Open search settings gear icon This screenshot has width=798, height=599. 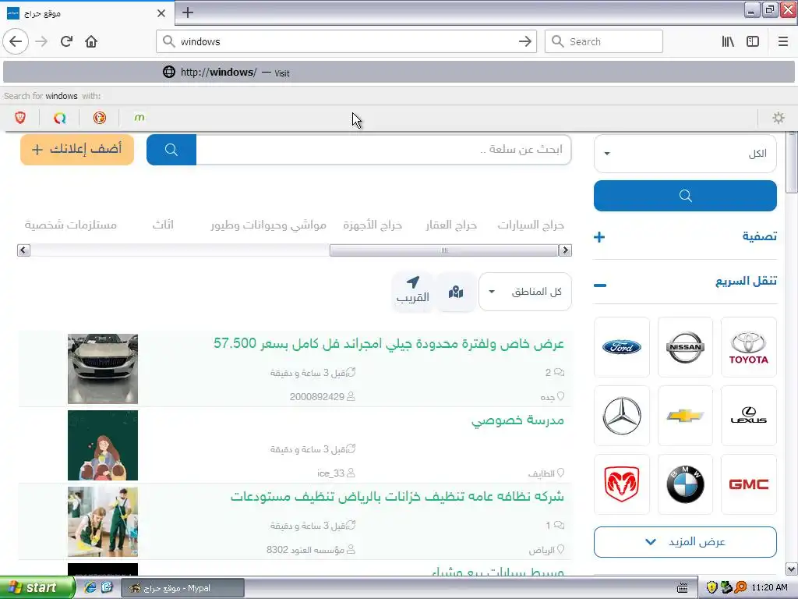(779, 118)
